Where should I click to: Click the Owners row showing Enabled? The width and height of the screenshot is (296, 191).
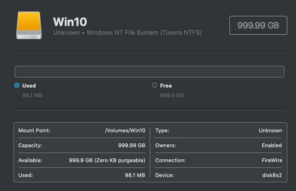point(218,145)
